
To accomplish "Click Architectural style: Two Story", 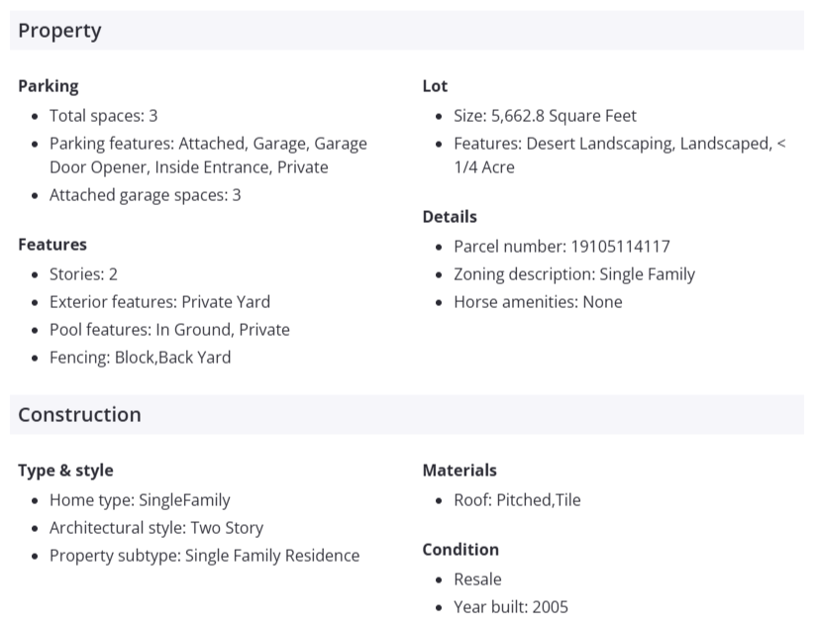I will coord(156,528).
